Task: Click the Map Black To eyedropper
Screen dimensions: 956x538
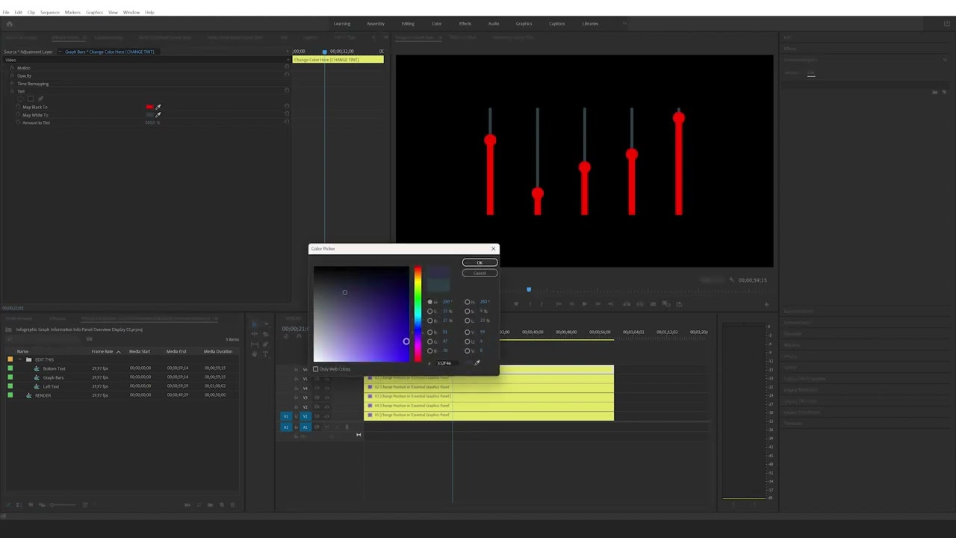Action: point(158,107)
